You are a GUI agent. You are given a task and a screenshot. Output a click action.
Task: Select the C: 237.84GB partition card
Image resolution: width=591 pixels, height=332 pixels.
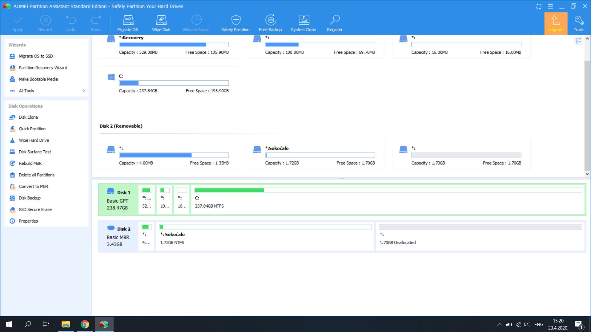169,82
